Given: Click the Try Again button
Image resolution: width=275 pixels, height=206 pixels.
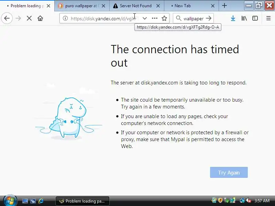Looking at the screenshot, I should click(229, 172).
